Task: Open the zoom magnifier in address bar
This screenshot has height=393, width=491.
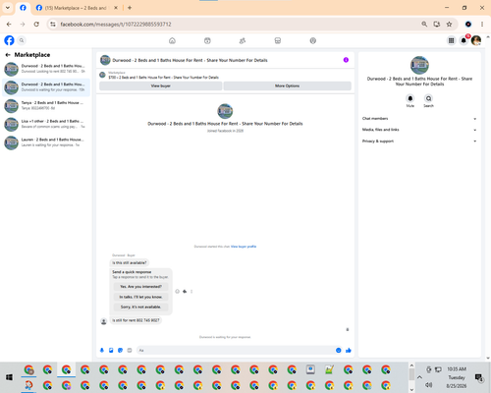Action: 424,25
